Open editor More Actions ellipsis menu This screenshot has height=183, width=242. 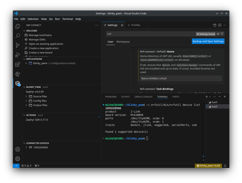click(x=225, y=25)
